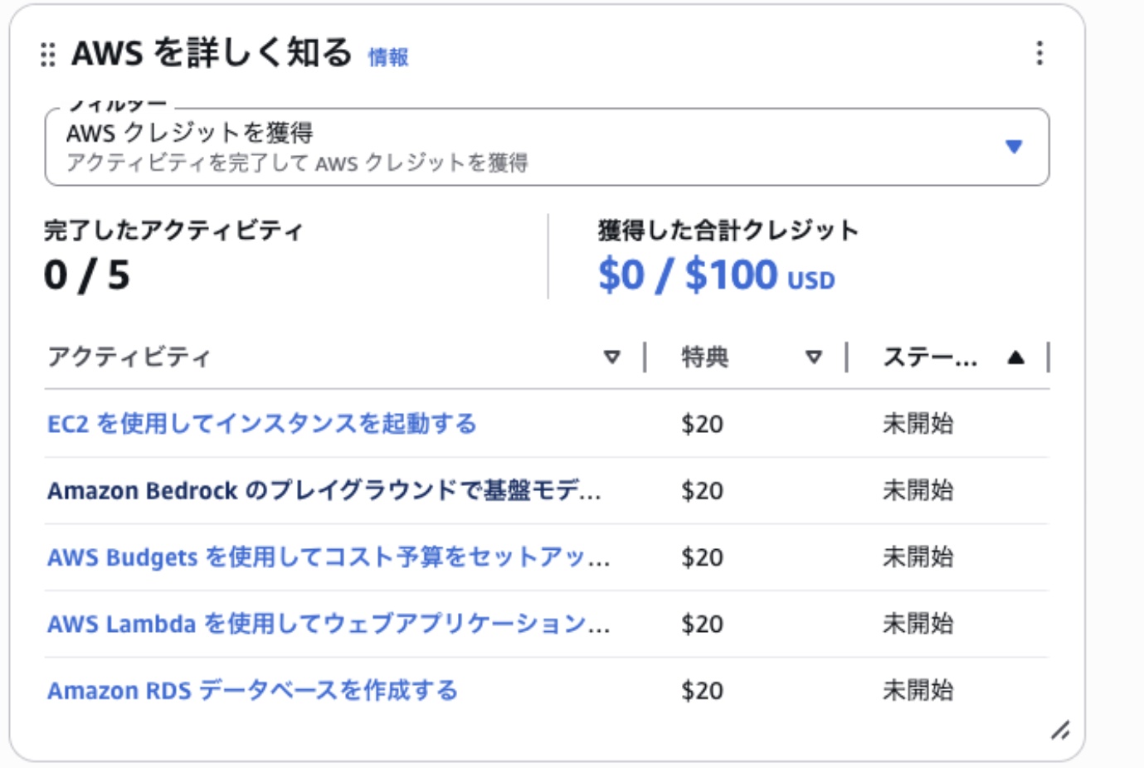The height and width of the screenshot is (768, 1144).
Task: Click the 特典 column header
Action: [x=704, y=357]
